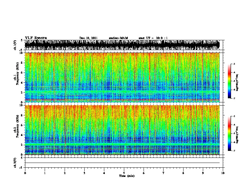Click the ch.1 spectrogram panel
251x194 pixels.
point(122,77)
